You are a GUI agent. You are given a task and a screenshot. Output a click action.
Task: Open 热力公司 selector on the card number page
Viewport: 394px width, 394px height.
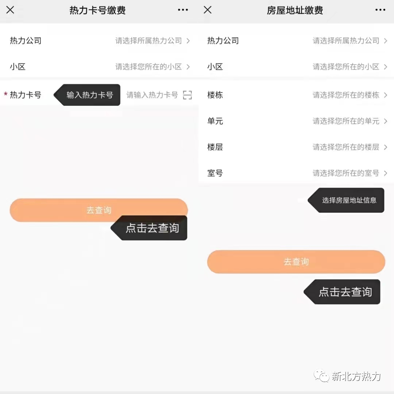pos(152,41)
